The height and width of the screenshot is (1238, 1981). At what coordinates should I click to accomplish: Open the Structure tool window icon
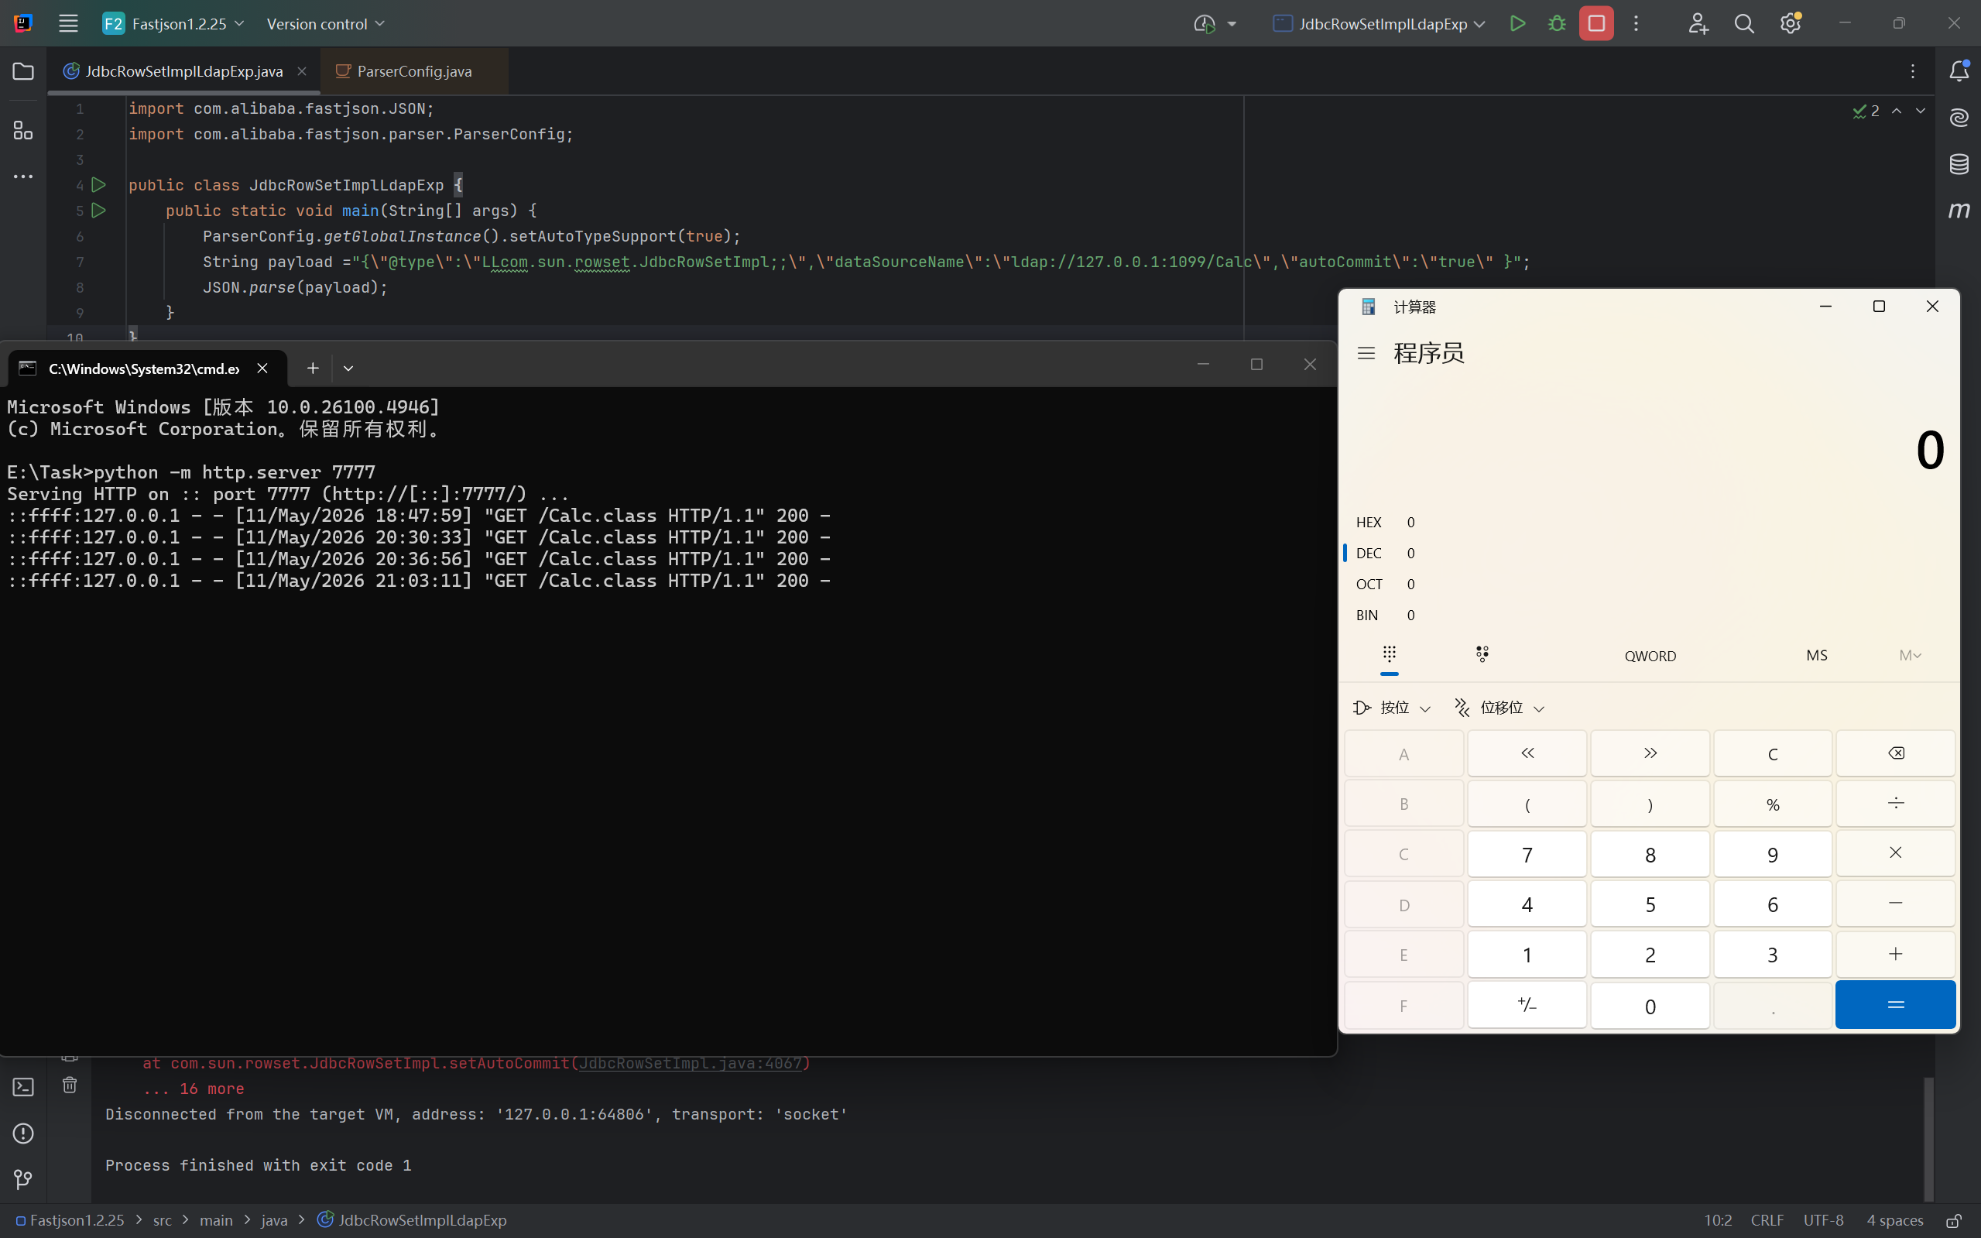(23, 130)
